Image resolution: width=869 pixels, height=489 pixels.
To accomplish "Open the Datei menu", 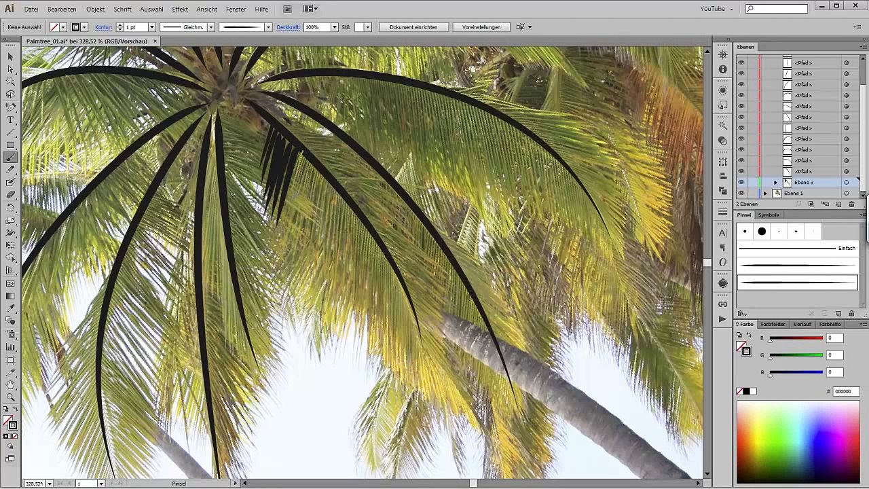I will point(31,10).
